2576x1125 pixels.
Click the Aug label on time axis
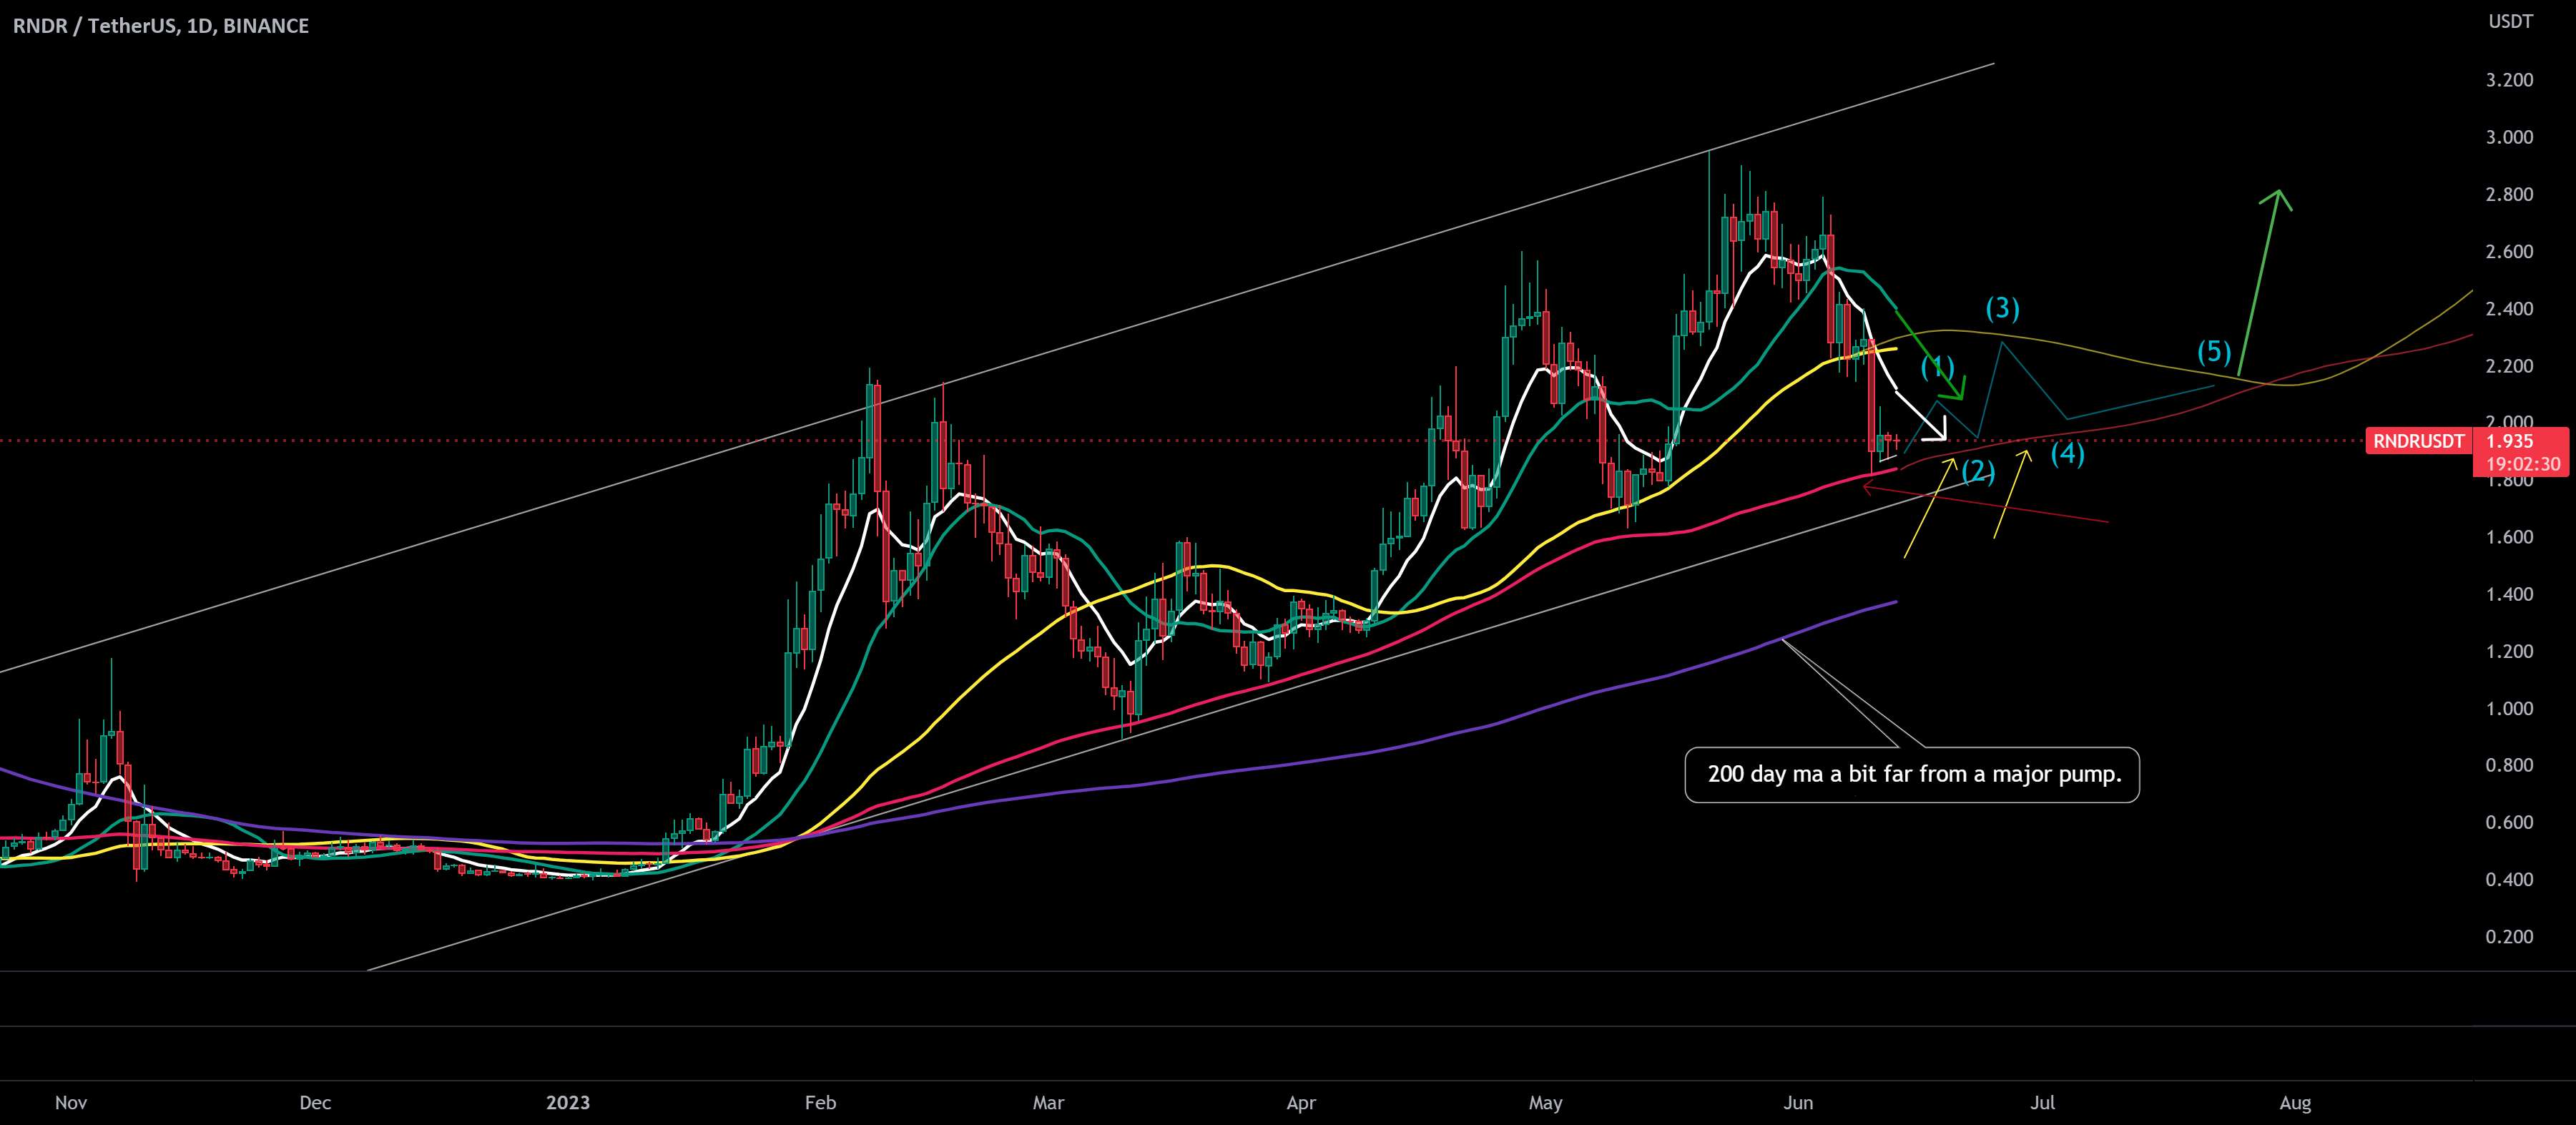(x=2295, y=1103)
